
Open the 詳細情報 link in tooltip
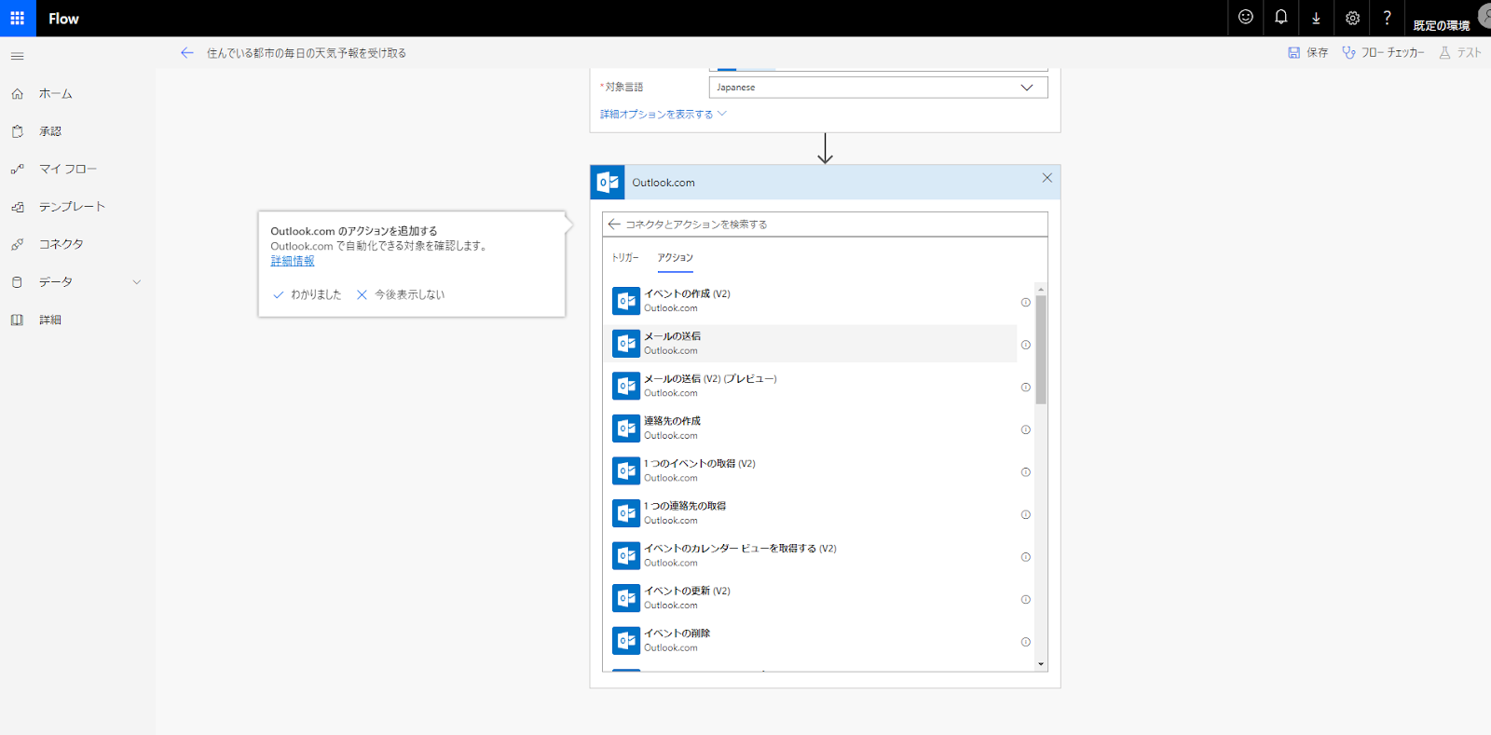(x=293, y=261)
